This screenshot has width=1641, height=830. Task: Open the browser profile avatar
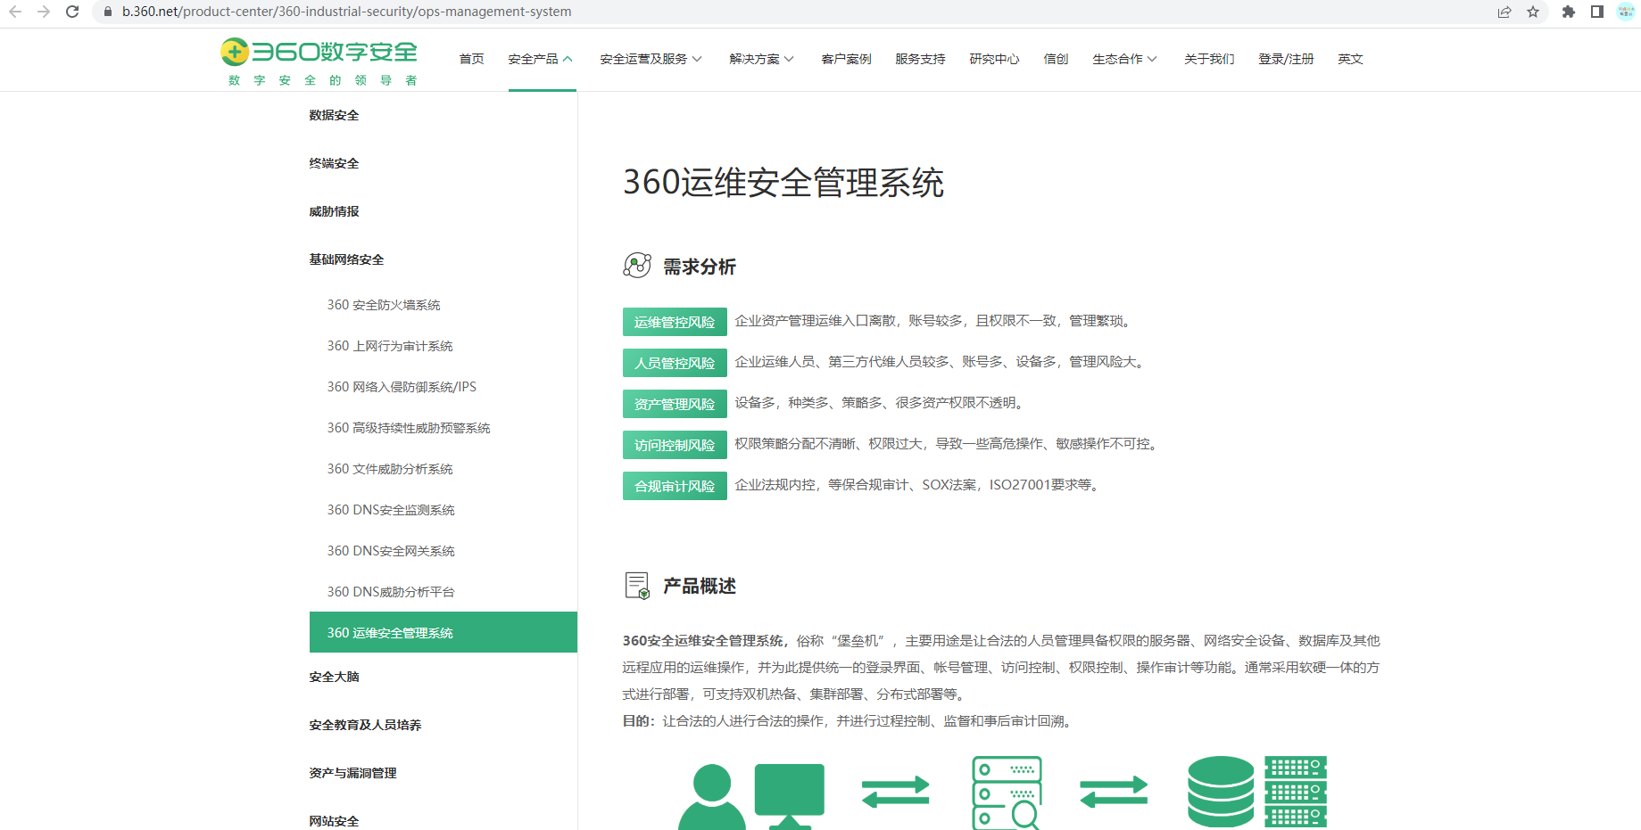tap(1626, 12)
